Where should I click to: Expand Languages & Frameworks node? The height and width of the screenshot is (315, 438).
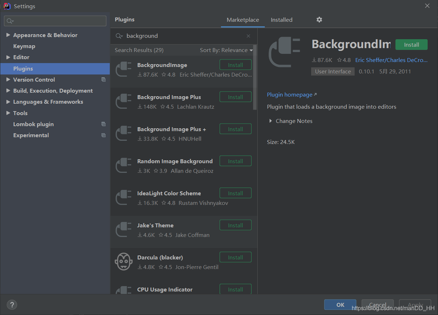[x=8, y=102]
